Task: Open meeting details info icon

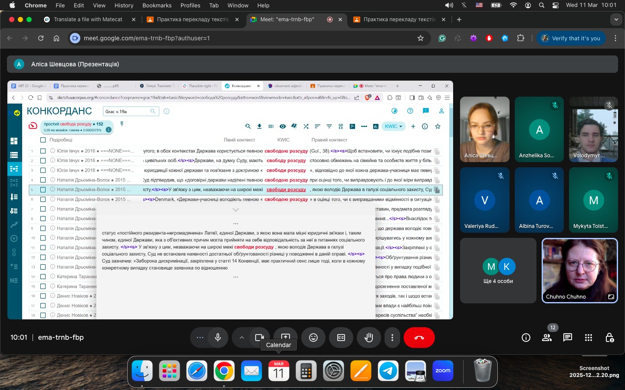Action: coord(526,338)
